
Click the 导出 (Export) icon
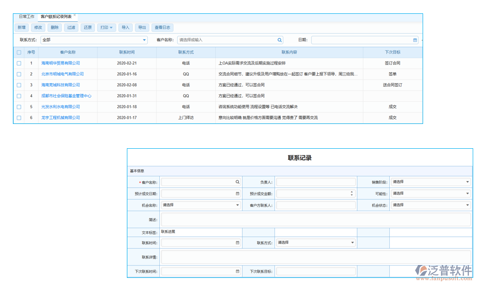pos(142,27)
